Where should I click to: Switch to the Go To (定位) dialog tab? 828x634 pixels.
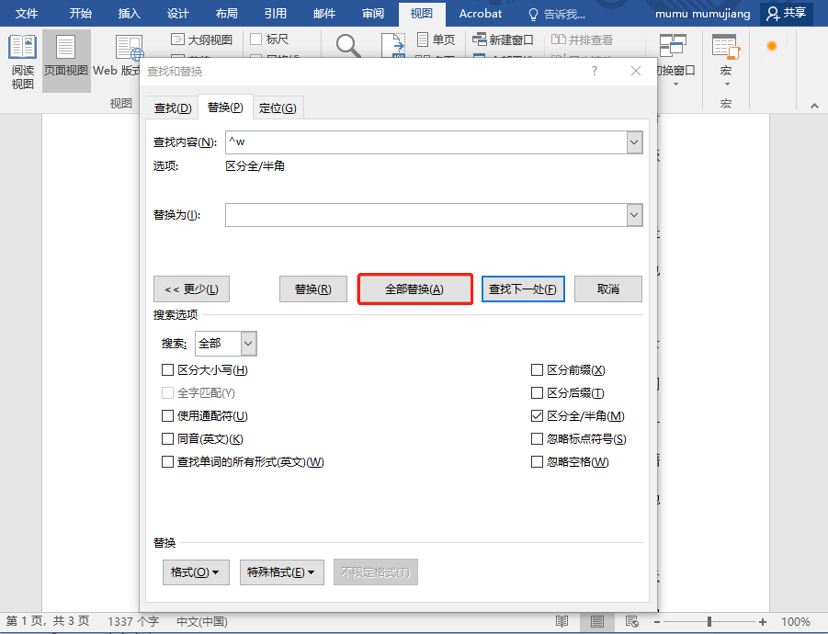pyautogui.click(x=278, y=108)
